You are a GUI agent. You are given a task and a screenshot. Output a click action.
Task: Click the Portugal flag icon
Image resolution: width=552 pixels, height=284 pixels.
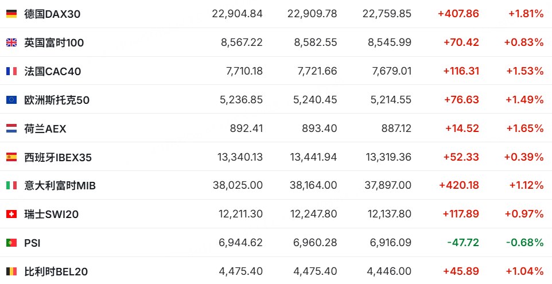[11, 243]
